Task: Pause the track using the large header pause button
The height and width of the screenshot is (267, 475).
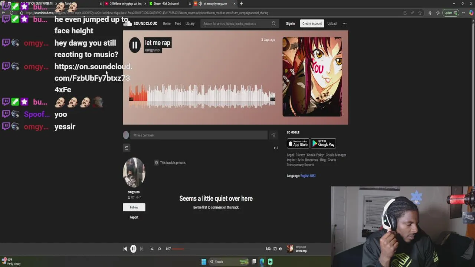Action: [135, 45]
